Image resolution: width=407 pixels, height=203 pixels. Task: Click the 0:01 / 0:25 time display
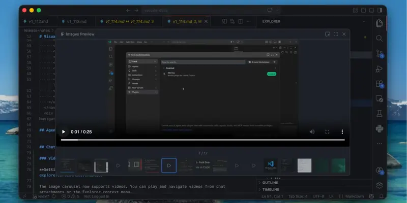(x=81, y=132)
